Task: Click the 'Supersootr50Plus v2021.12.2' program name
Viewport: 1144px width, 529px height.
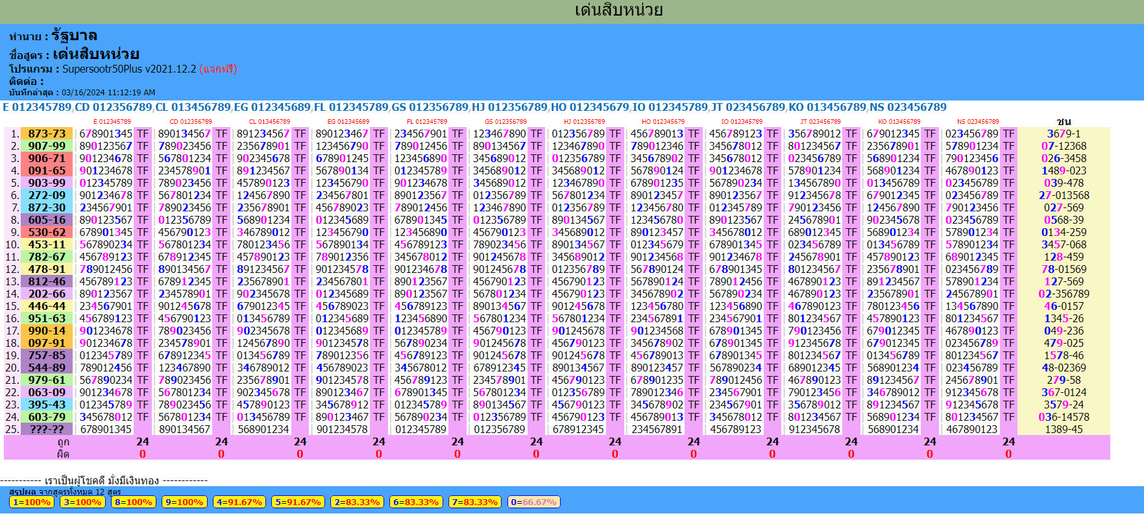Action: click(129, 69)
